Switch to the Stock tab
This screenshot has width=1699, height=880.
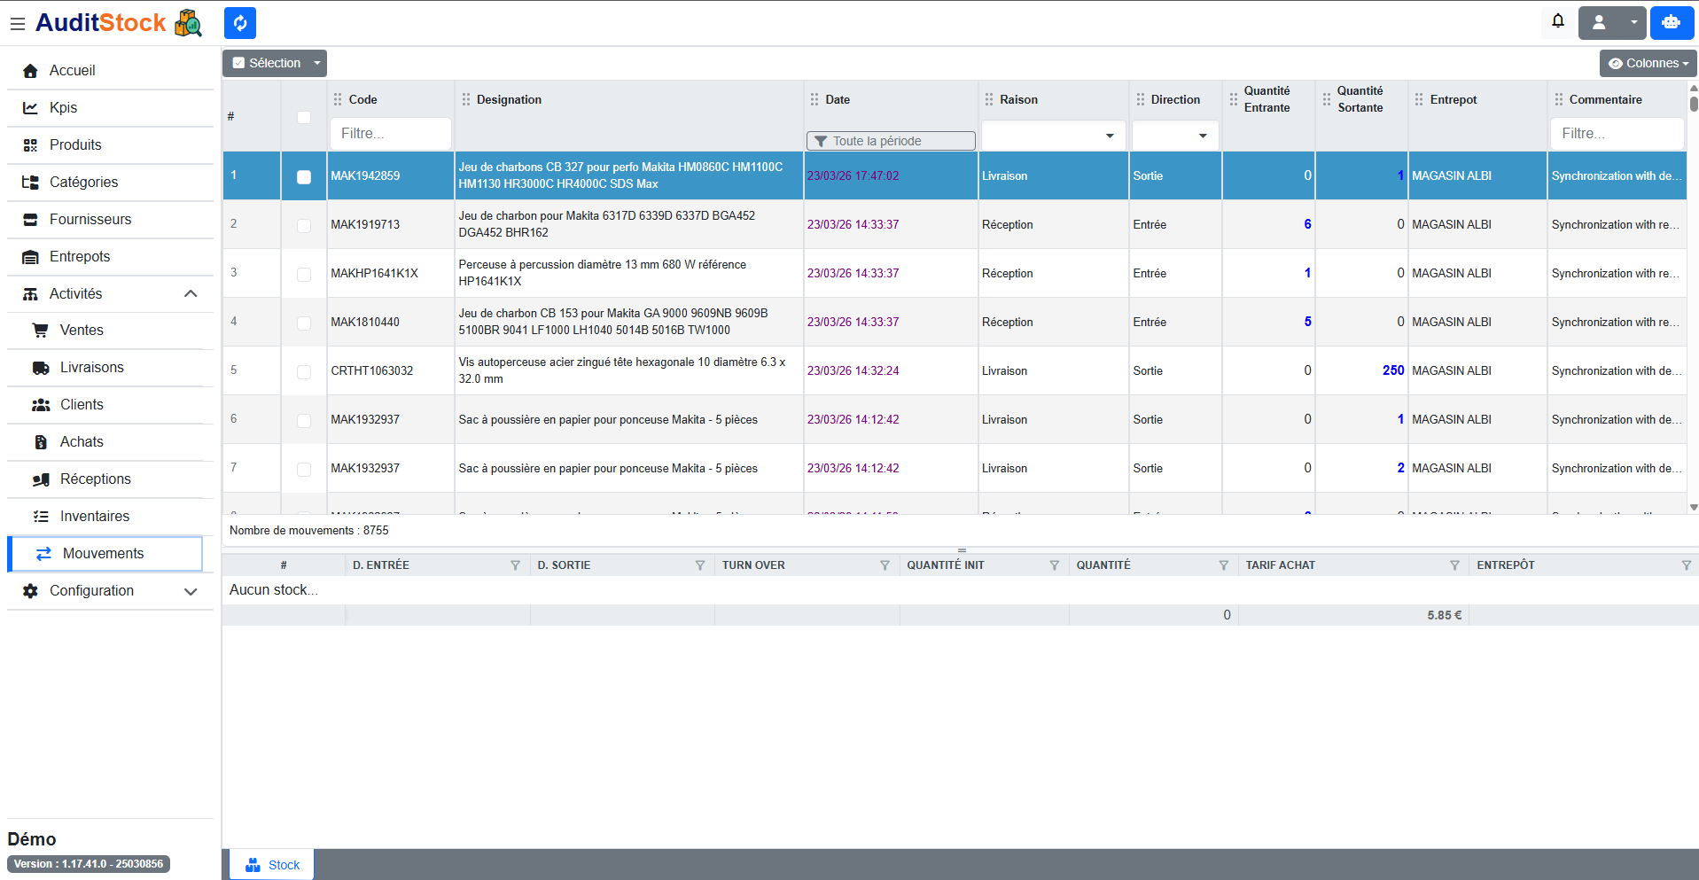click(x=272, y=865)
